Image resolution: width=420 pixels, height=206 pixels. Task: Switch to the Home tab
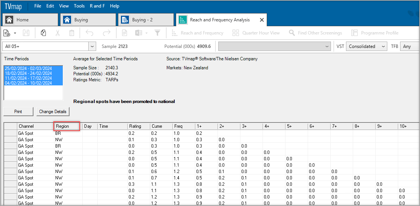pyautogui.click(x=30, y=20)
